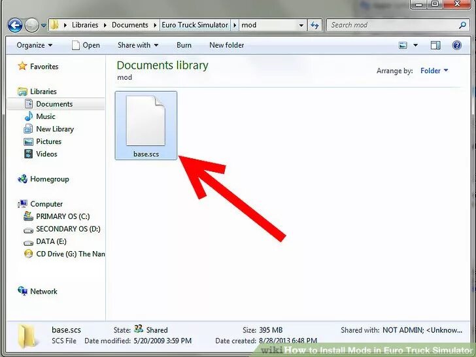Click the Open toolbar button
Image resolution: width=476 pixels, height=357 pixels.
pyautogui.click(x=86, y=45)
